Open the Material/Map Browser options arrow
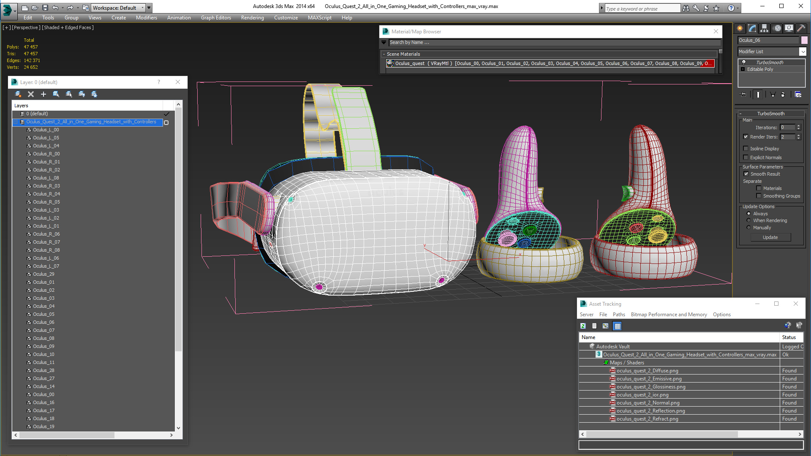This screenshot has width=811, height=456. click(x=384, y=42)
